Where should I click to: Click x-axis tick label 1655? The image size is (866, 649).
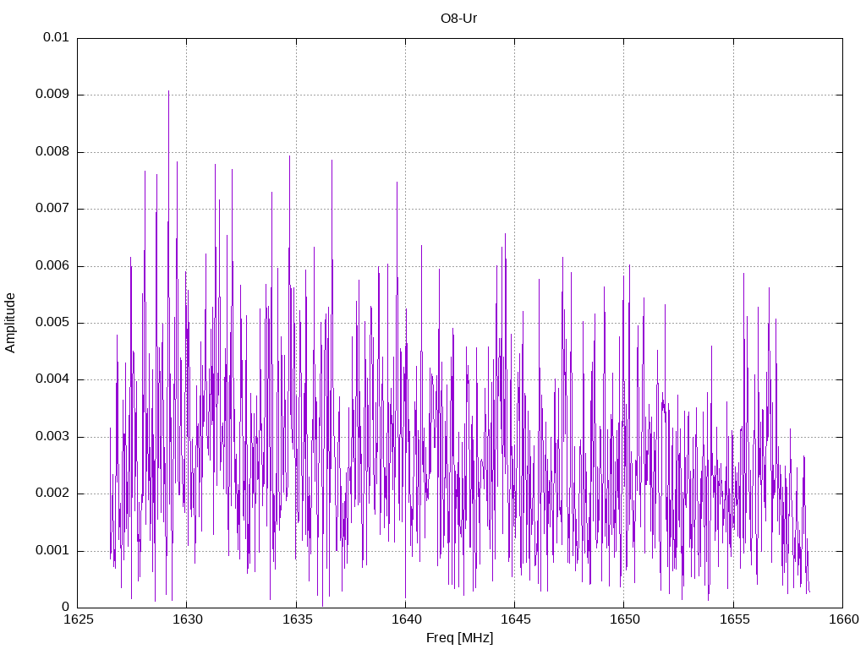(734, 619)
